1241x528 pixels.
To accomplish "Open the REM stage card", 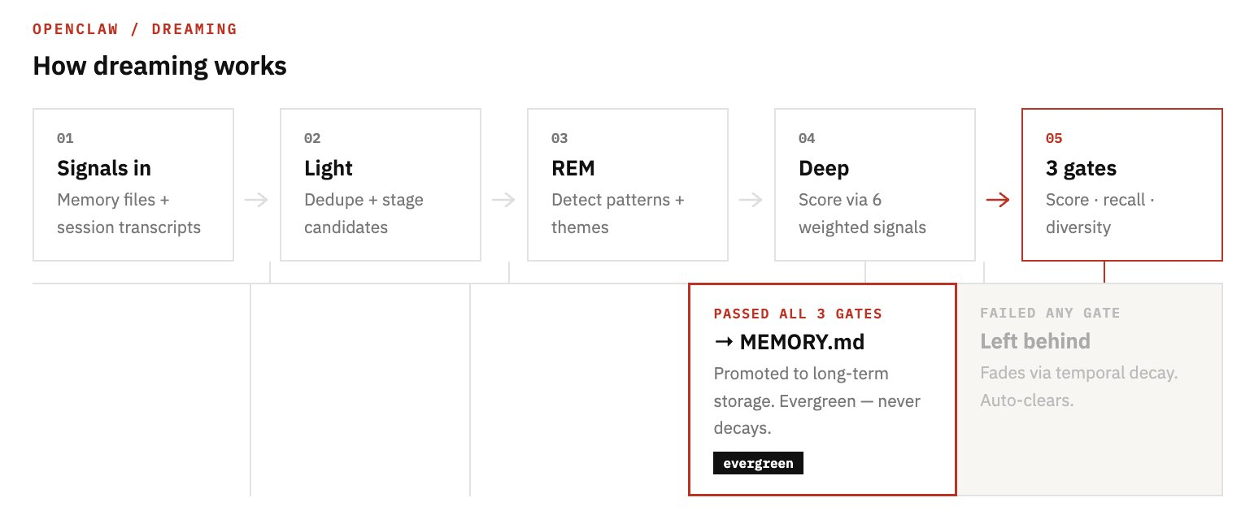I will coord(627,184).
